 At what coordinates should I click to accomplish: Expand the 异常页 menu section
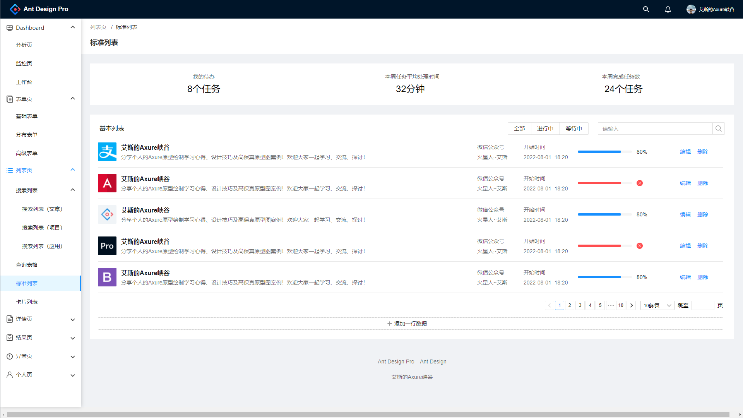click(73, 357)
